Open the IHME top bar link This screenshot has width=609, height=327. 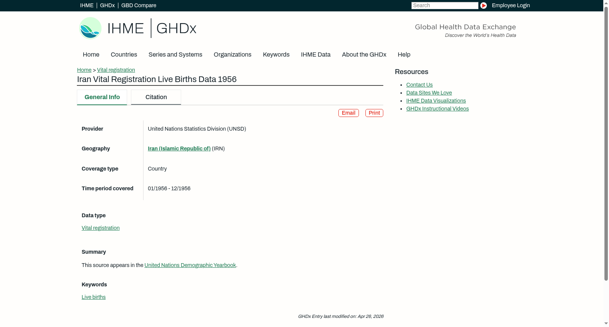87,5
